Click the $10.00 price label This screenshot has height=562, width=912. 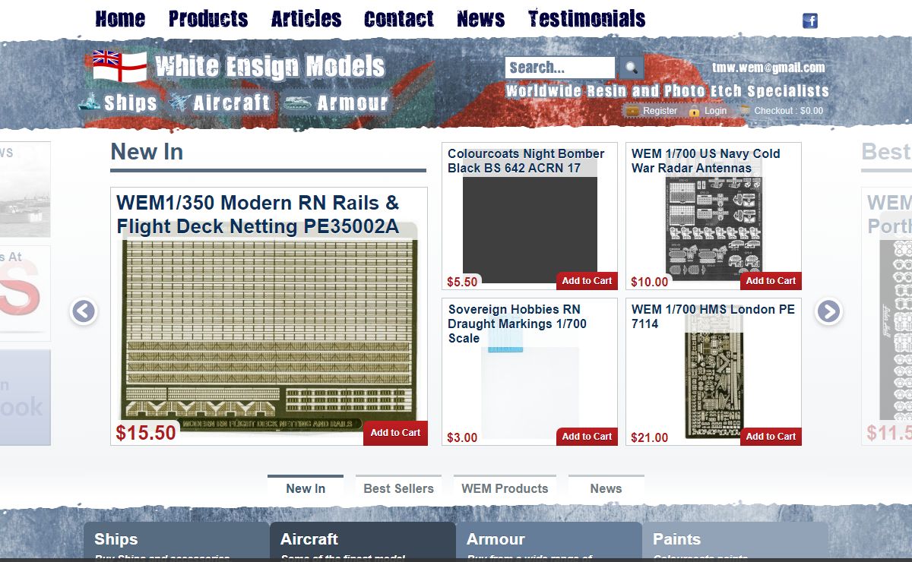coord(650,283)
